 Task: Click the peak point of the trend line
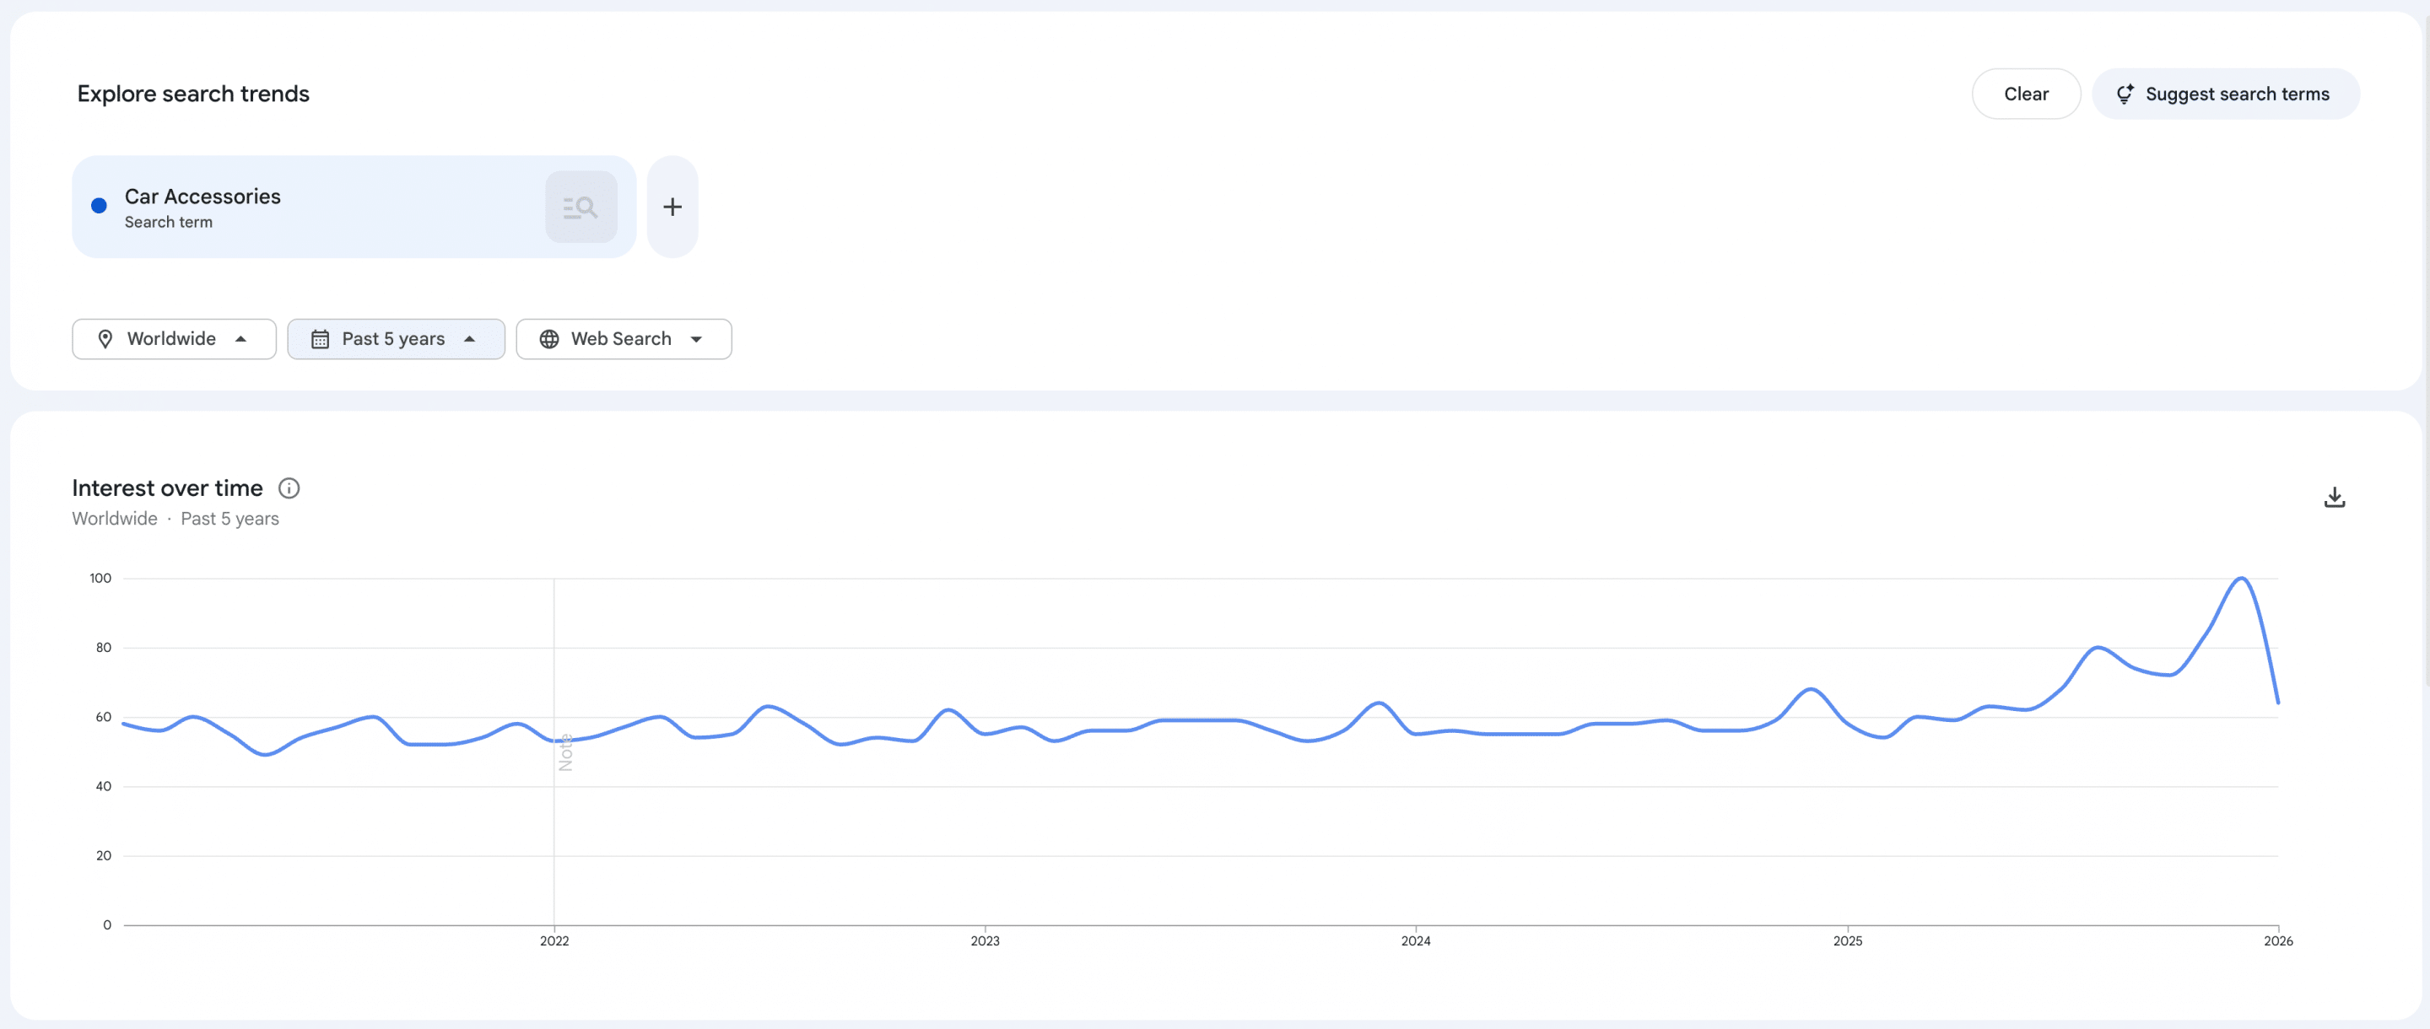(x=2240, y=578)
